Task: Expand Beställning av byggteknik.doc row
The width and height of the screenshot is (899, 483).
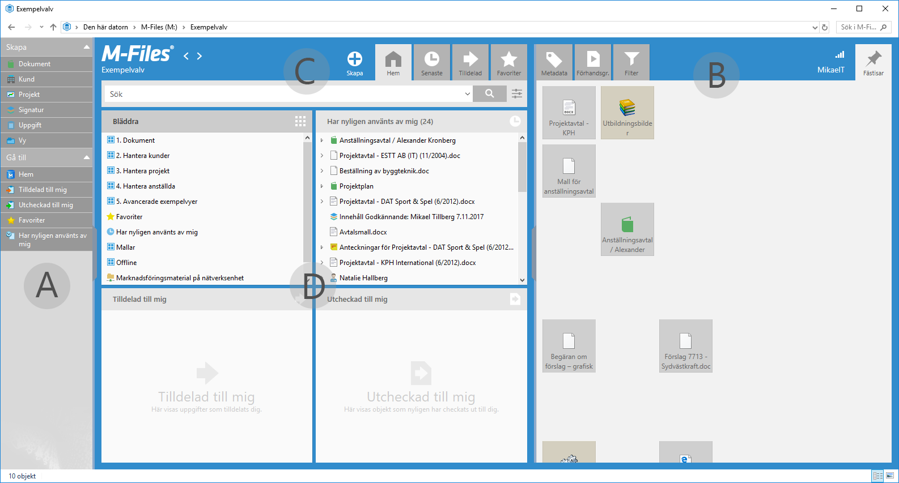Action: click(322, 171)
